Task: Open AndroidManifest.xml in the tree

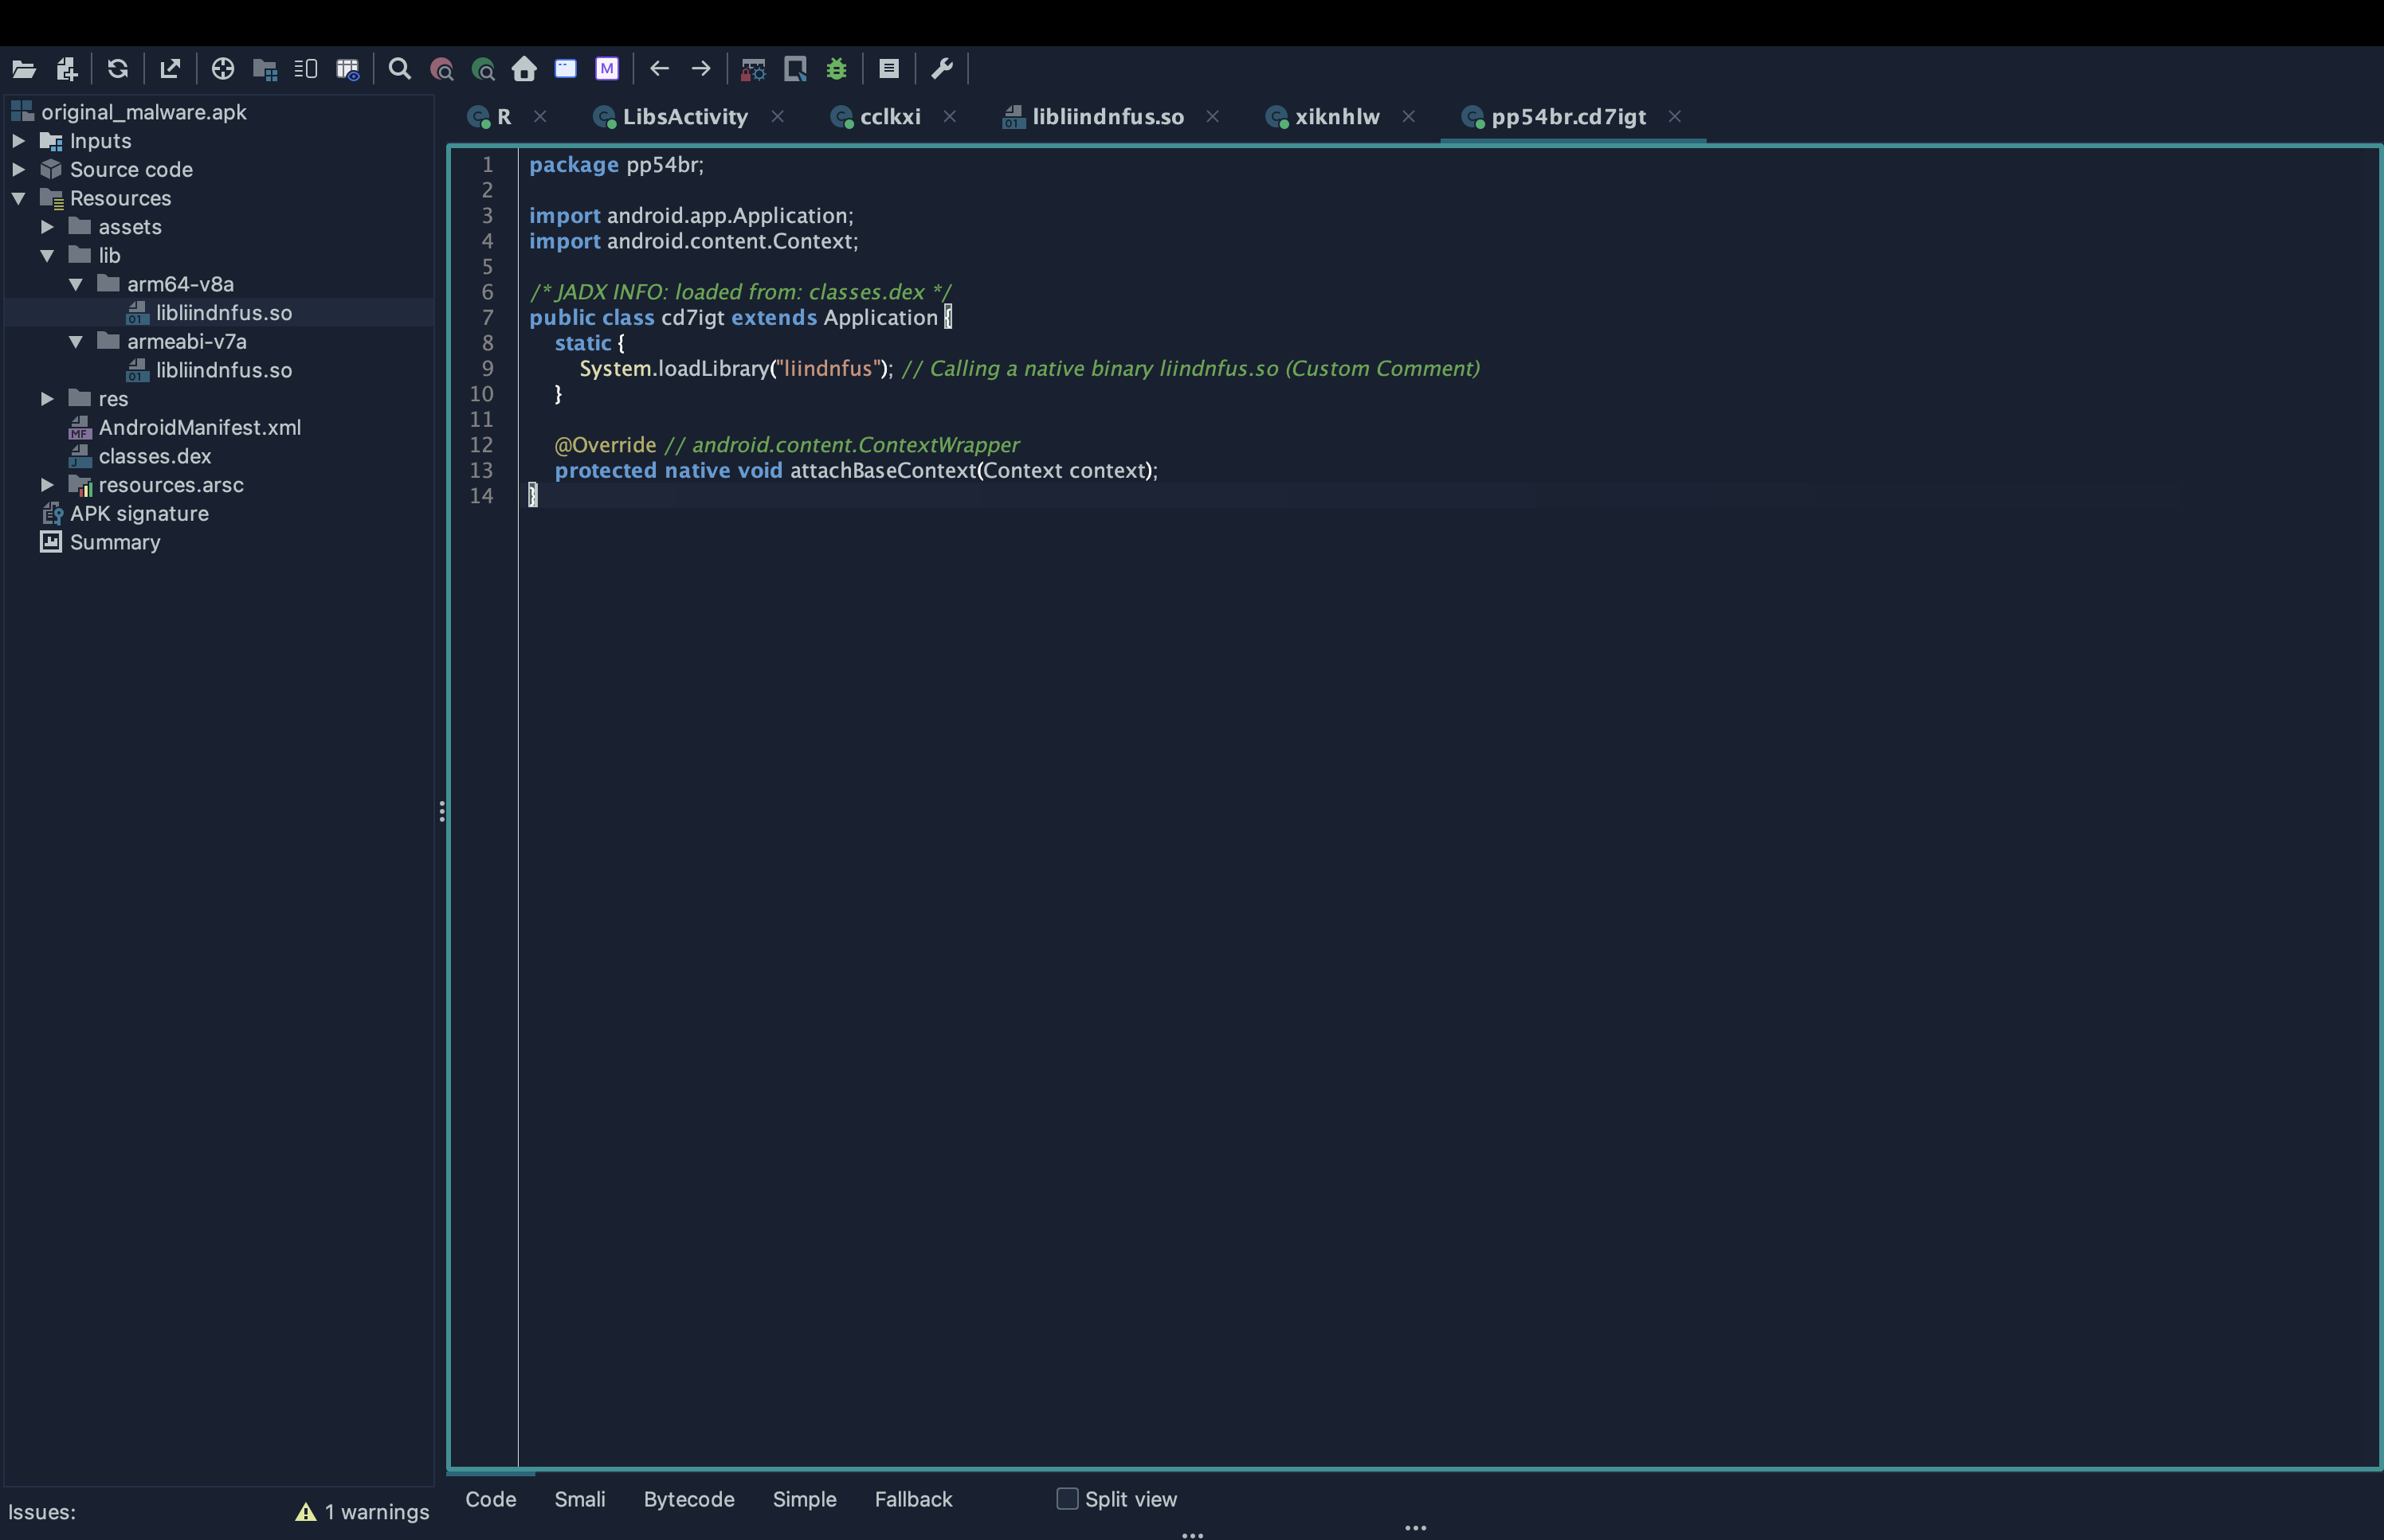Action: 199,428
